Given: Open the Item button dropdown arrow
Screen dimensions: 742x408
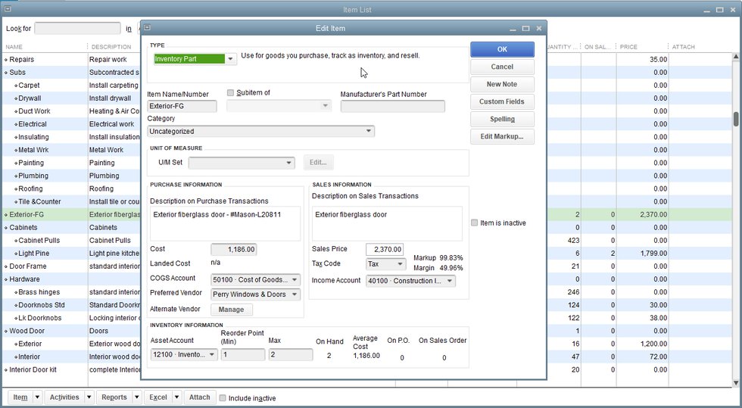Looking at the screenshot, I should (36, 397).
